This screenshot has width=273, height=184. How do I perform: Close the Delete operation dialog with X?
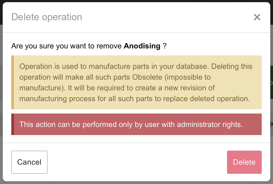coord(257,17)
